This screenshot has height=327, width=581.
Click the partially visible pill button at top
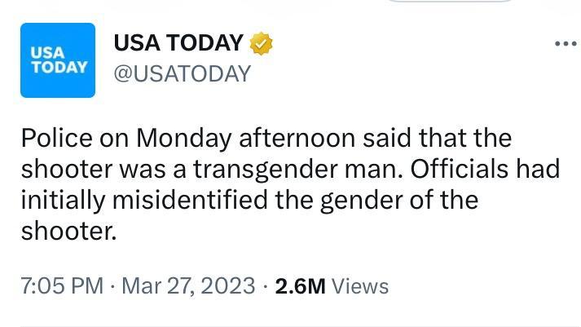450,2
